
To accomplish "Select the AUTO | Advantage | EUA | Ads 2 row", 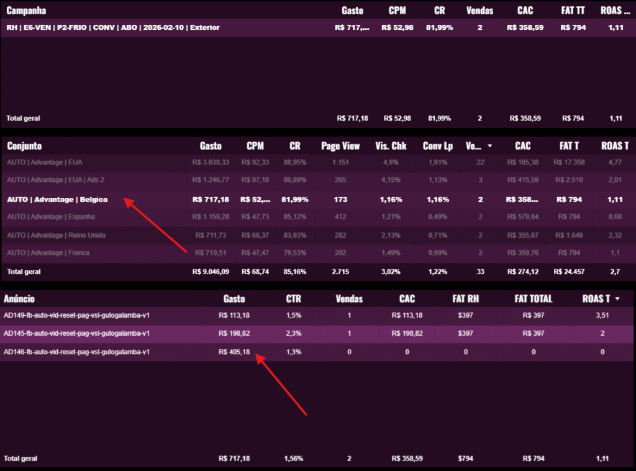I will click(x=55, y=180).
